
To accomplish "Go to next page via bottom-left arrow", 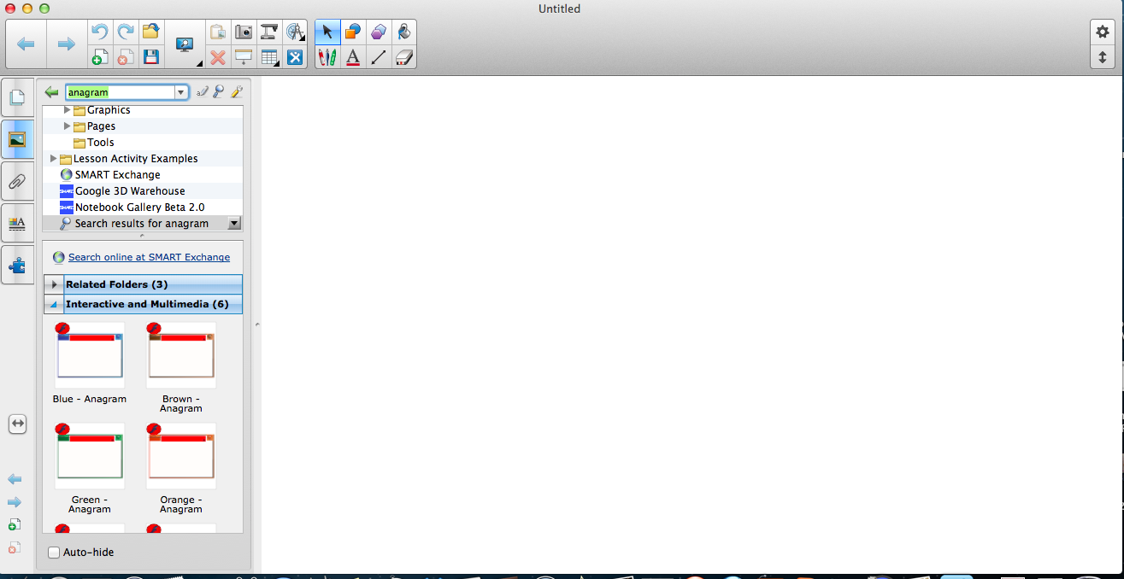I will point(15,502).
